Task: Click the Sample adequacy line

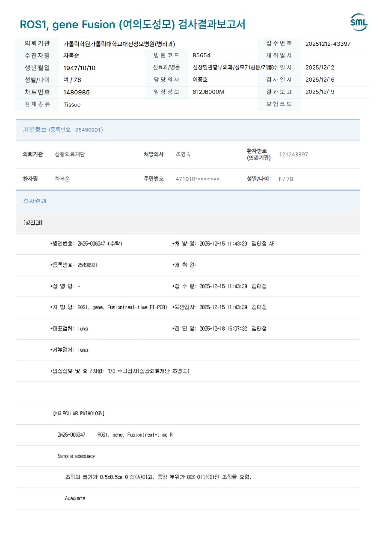Action: point(76,456)
